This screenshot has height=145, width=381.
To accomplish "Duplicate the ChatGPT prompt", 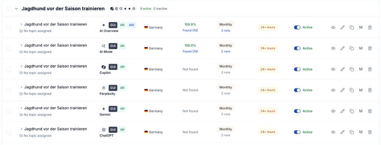I will pyautogui.click(x=352, y=132).
